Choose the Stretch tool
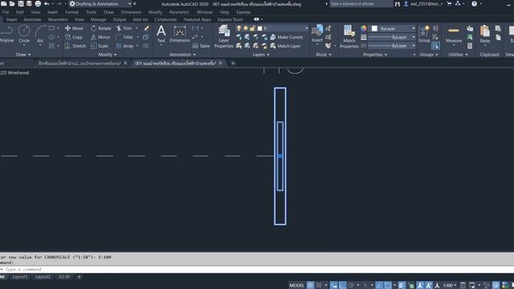 pyautogui.click(x=75, y=47)
